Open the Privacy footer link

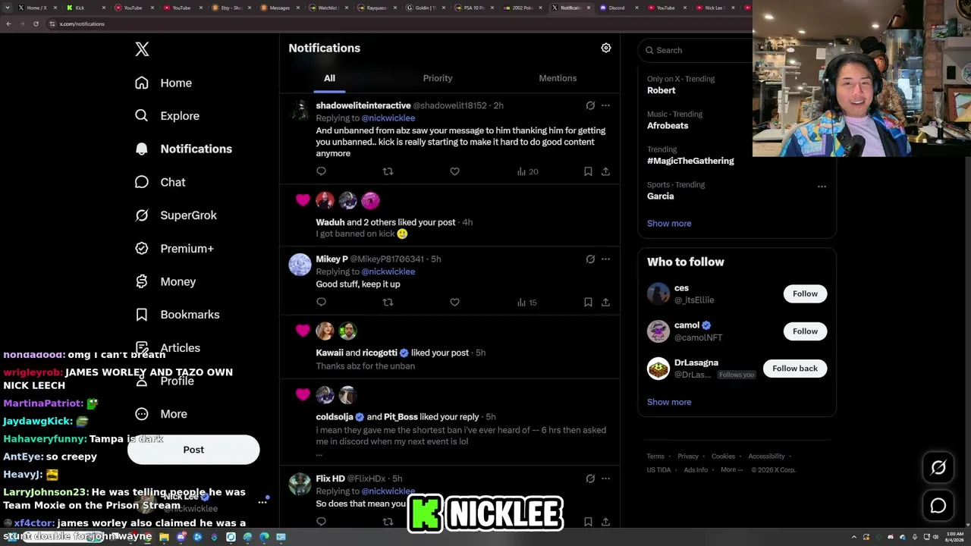(x=688, y=457)
